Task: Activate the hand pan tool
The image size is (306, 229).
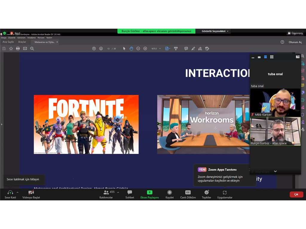Action: tap(131, 49)
